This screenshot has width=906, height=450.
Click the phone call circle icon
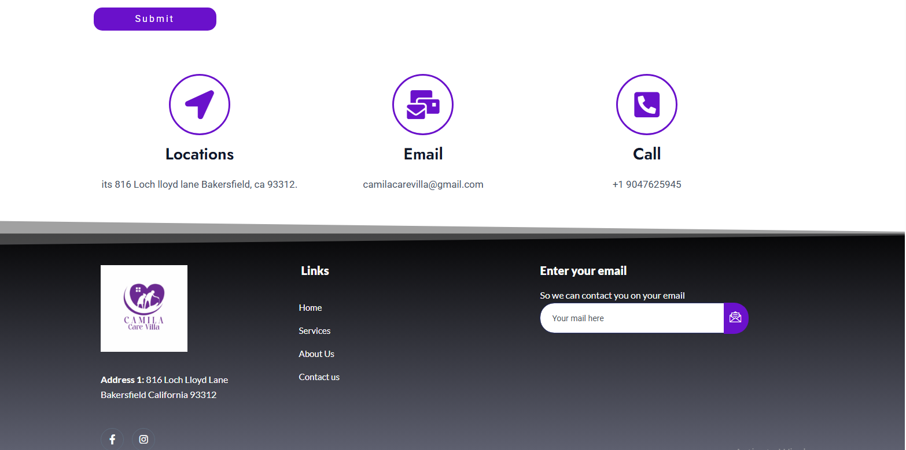pyautogui.click(x=646, y=105)
